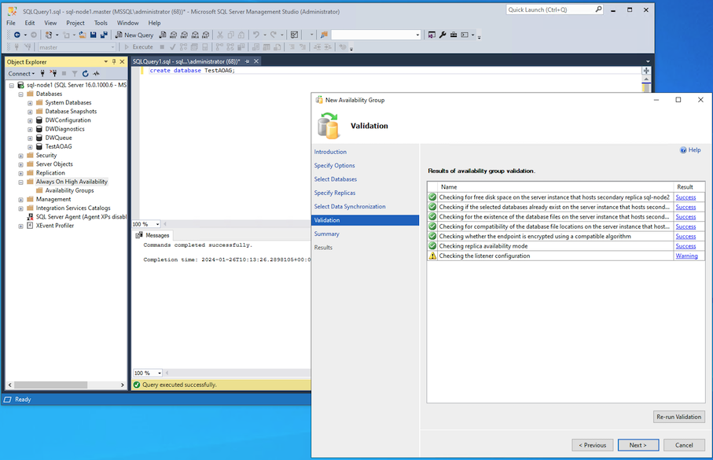Image resolution: width=713 pixels, height=460 pixels.
Task: Click the Execute button in SQL toolbar
Action: 138,47
